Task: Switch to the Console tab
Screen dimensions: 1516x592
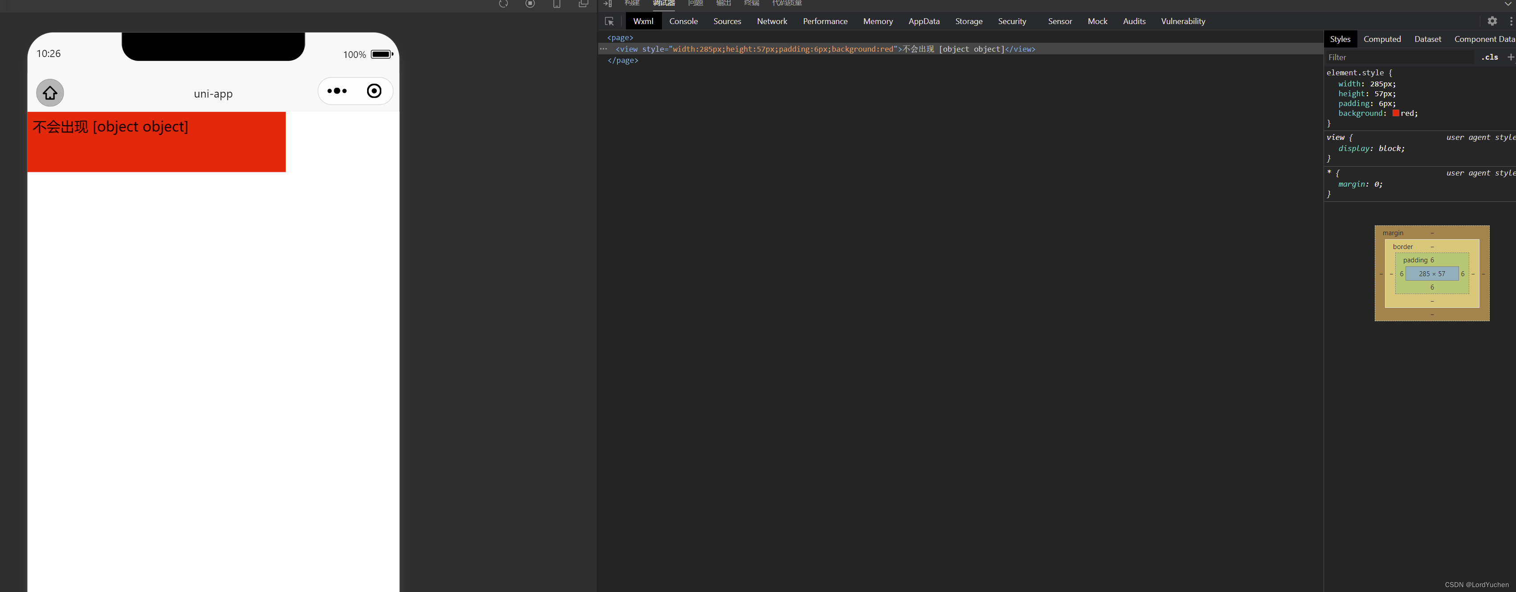Action: click(683, 21)
